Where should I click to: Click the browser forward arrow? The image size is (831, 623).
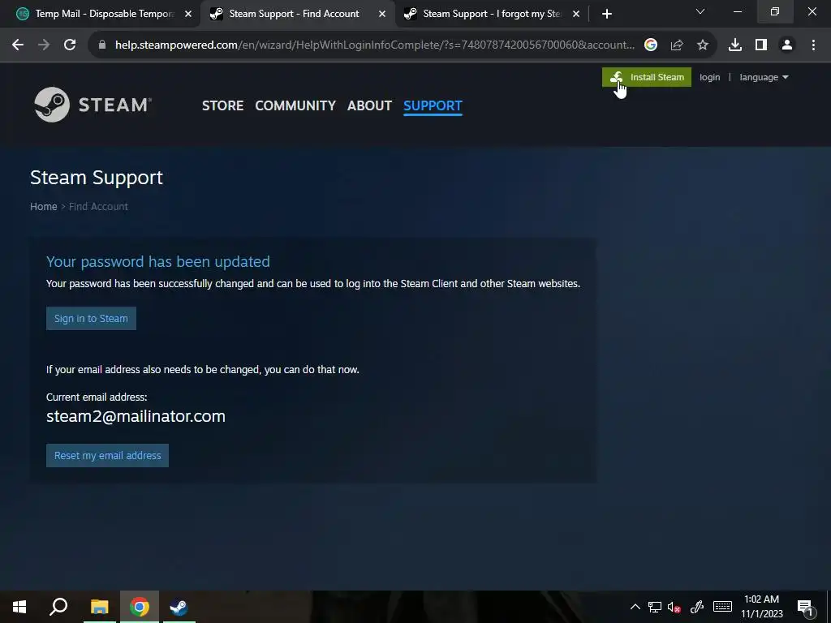pos(44,45)
